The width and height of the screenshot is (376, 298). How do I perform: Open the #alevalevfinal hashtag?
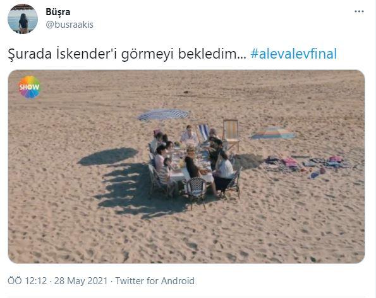(x=294, y=54)
